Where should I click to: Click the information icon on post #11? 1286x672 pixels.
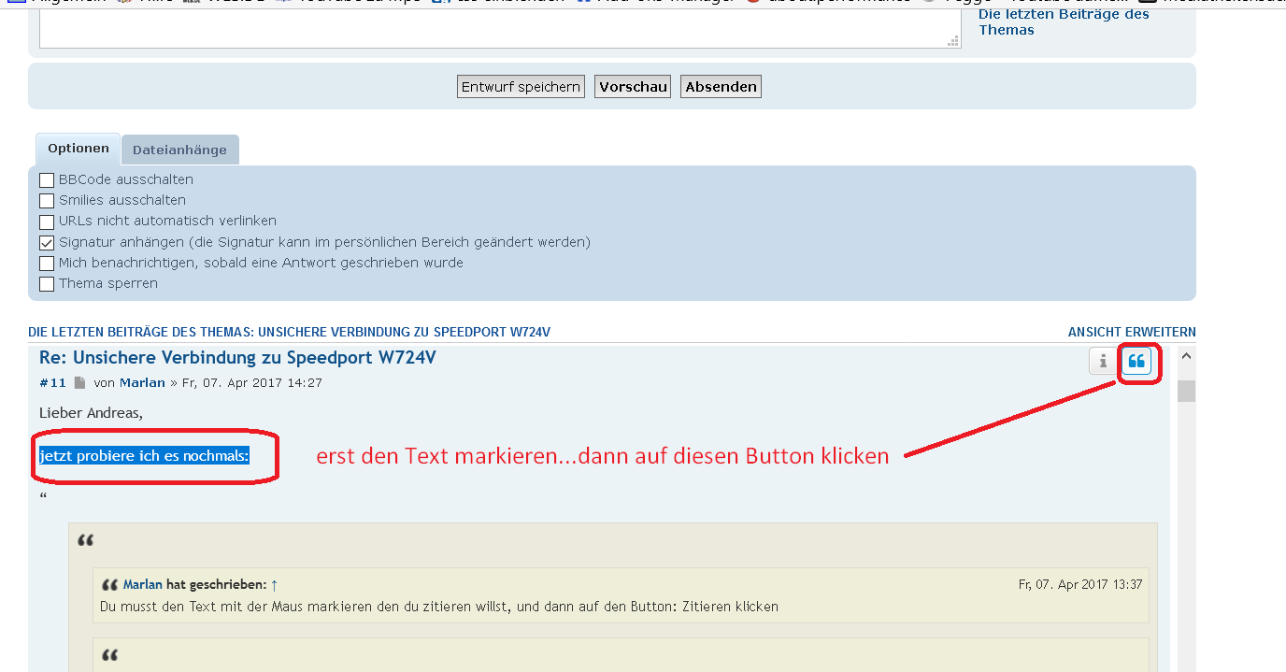tap(1103, 361)
